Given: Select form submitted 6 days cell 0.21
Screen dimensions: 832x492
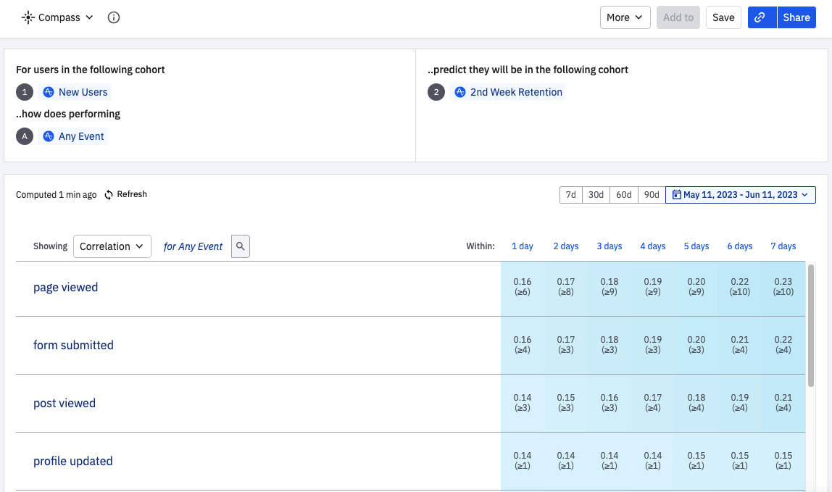Looking at the screenshot, I should pos(740,345).
